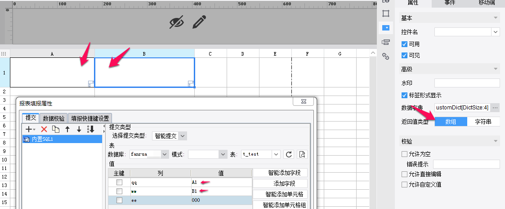Enable 允许直接编辑 checkbox

(405, 174)
